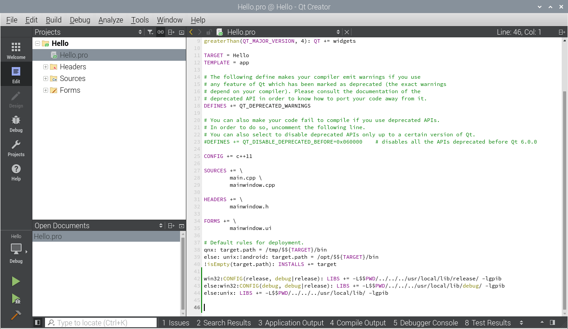The height and width of the screenshot is (329, 568).
Task: Click the Line: 46, Col: 1 indicator
Action: click(x=519, y=32)
